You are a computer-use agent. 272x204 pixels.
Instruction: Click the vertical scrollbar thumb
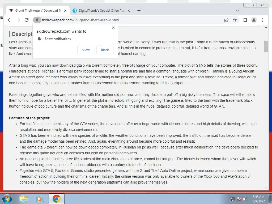tap(266, 46)
